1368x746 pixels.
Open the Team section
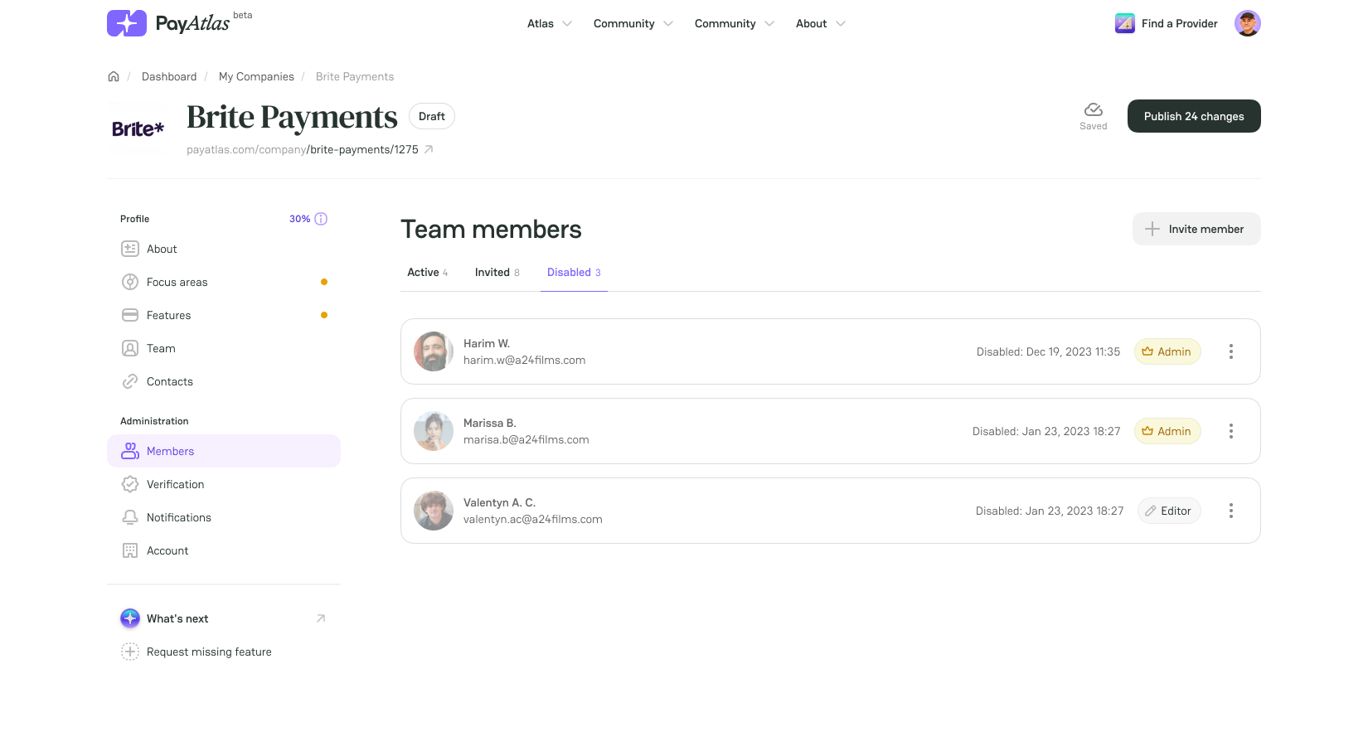click(x=224, y=348)
